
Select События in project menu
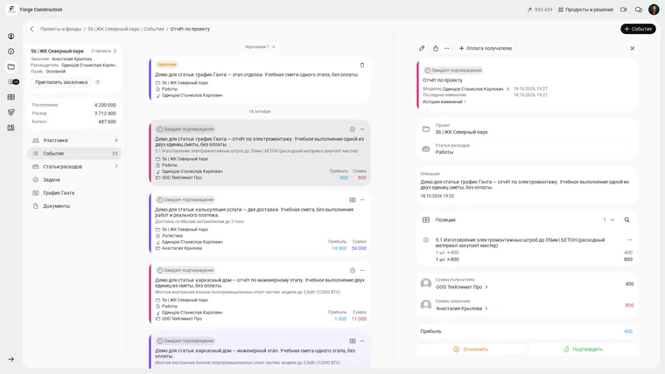pos(74,153)
